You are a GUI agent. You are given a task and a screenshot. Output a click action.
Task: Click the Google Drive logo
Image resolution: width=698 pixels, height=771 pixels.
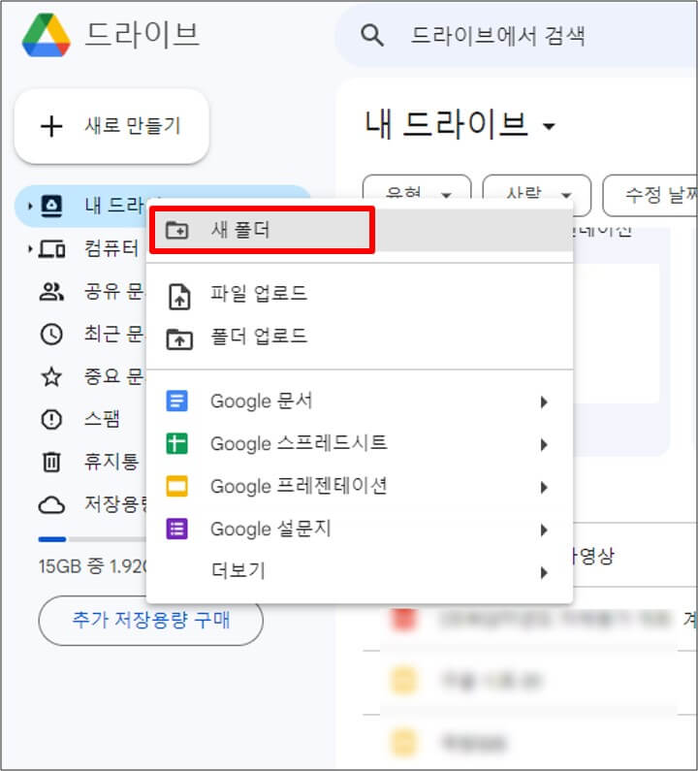point(47,35)
